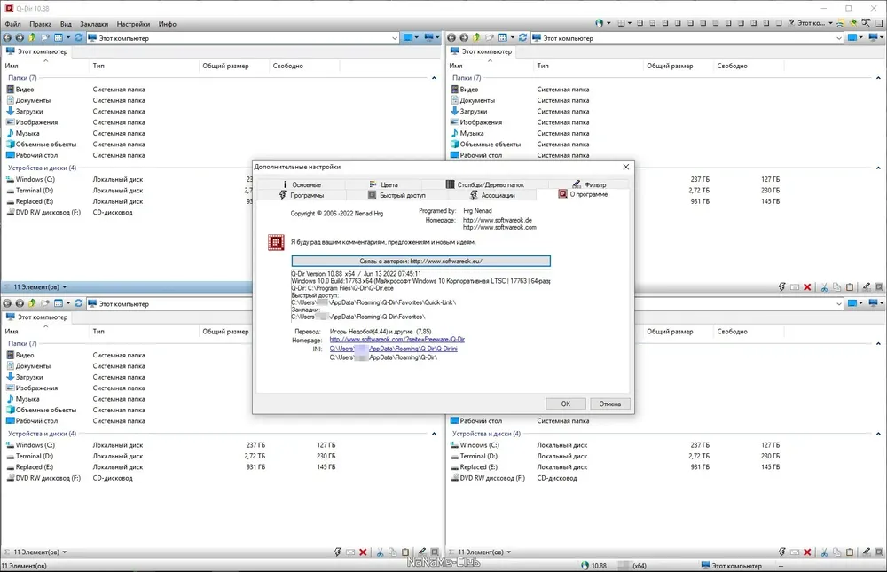Collapse the Папки (7) group in top-left pane
The width and height of the screenshot is (887, 572).
pyautogui.click(x=434, y=78)
